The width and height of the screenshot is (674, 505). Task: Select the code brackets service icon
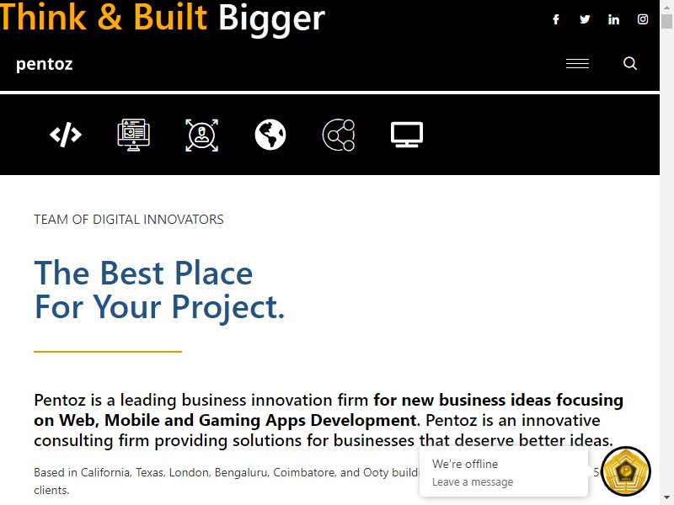(66, 135)
